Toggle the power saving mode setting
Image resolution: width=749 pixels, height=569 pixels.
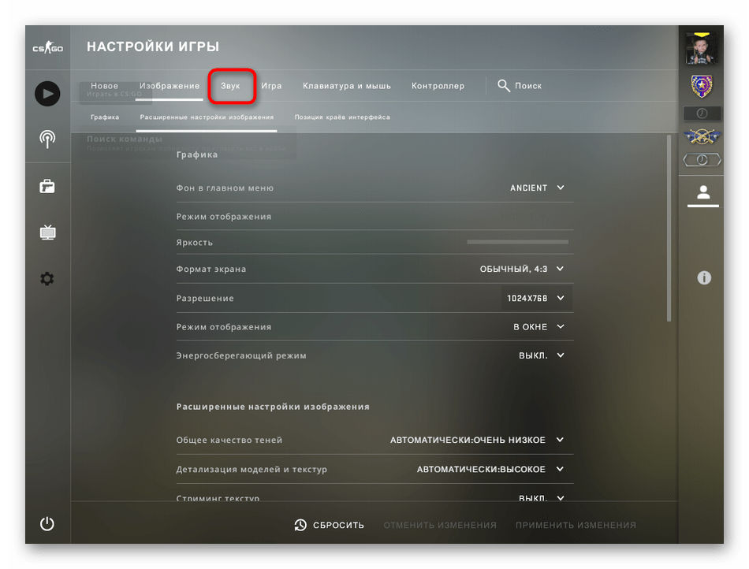coord(542,355)
